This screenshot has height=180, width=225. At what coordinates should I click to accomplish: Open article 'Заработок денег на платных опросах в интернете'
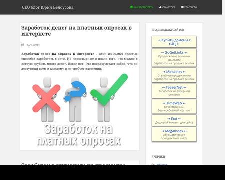(76, 31)
